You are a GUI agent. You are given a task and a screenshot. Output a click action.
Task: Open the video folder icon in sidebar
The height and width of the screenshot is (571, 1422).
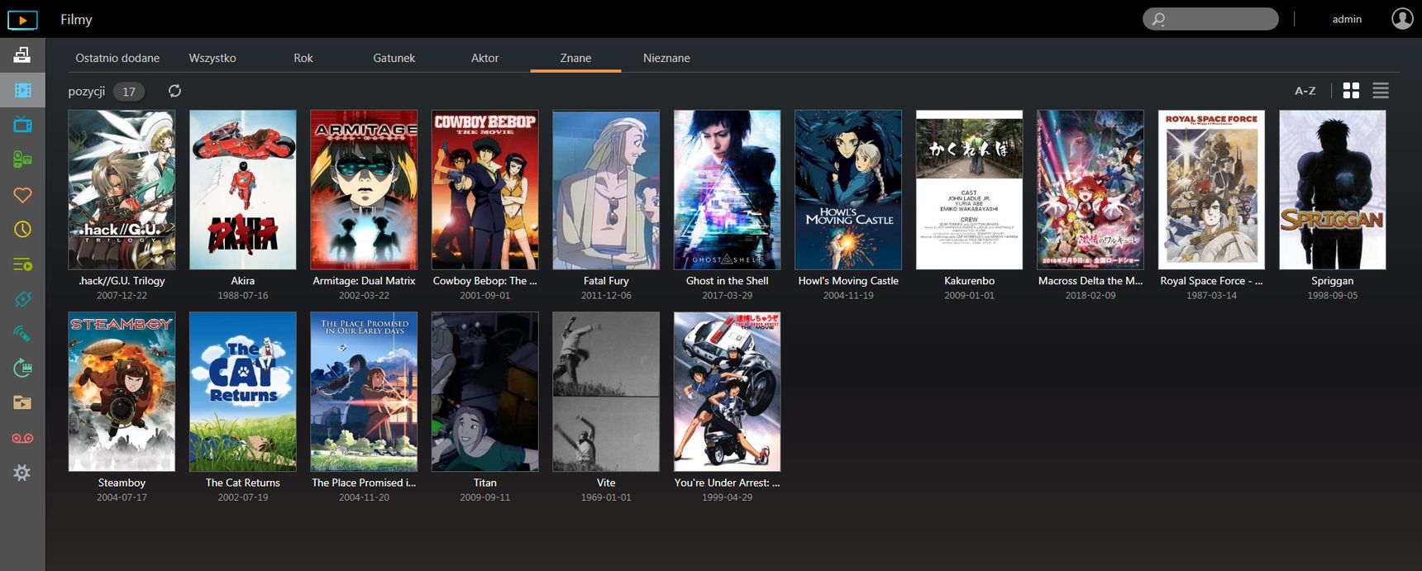coord(22,403)
